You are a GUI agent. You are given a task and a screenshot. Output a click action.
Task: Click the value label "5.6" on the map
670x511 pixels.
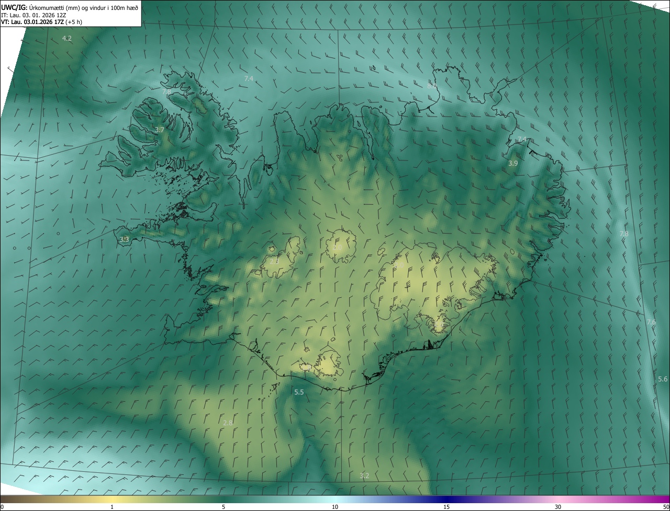[x=663, y=379]
